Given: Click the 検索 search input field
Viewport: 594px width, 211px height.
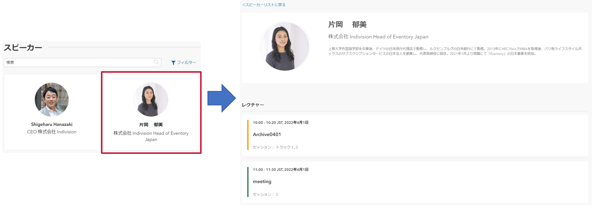Looking at the screenshot, I should coord(82,62).
